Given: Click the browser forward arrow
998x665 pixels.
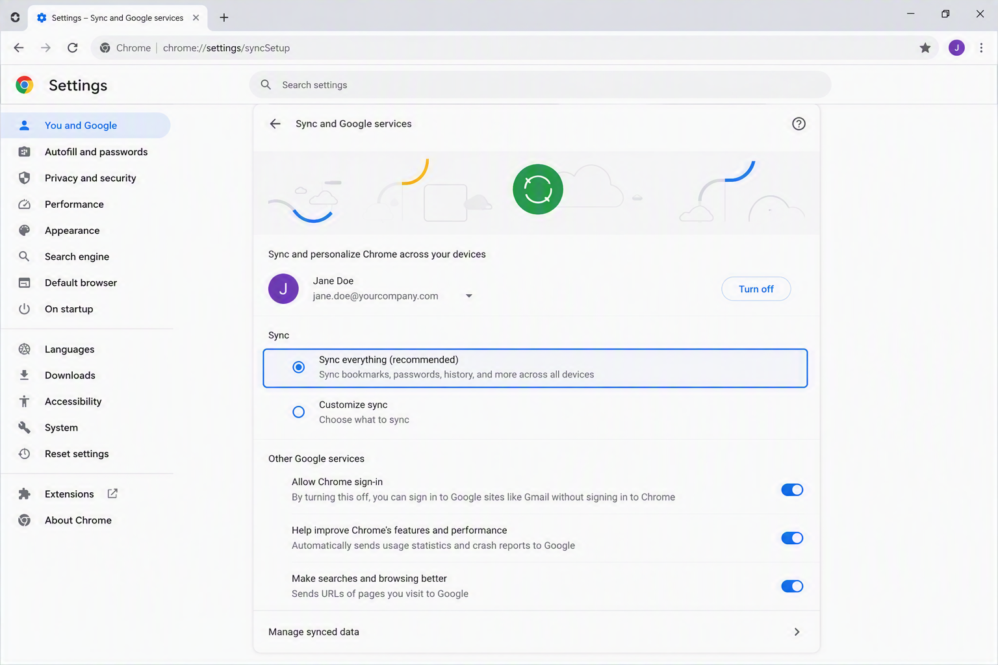Looking at the screenshot, I should click(45, 47).
